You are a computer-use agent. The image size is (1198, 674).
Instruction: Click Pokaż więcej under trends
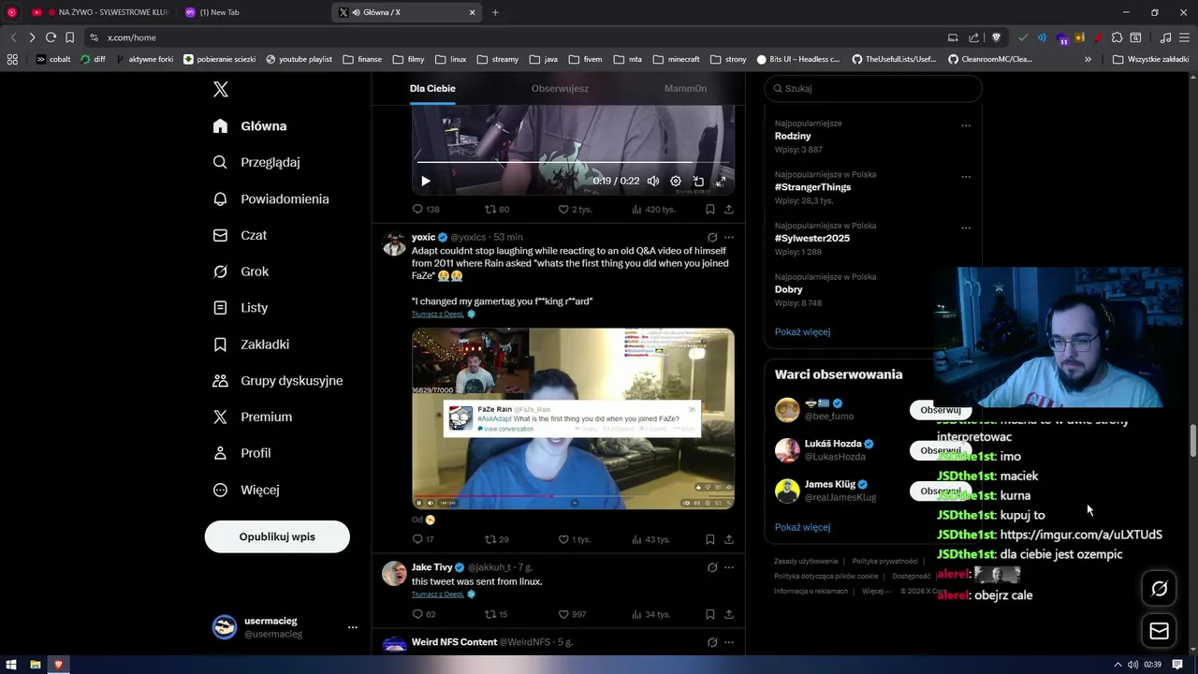[x=802, y=331]
